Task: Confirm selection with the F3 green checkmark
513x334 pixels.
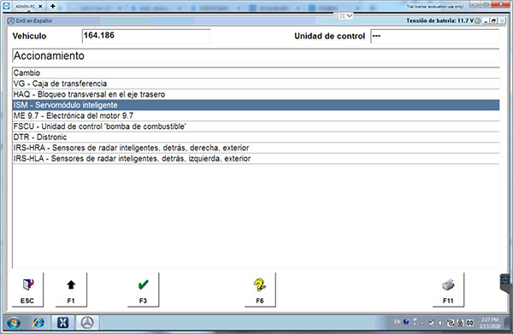Action: (143, 290)
